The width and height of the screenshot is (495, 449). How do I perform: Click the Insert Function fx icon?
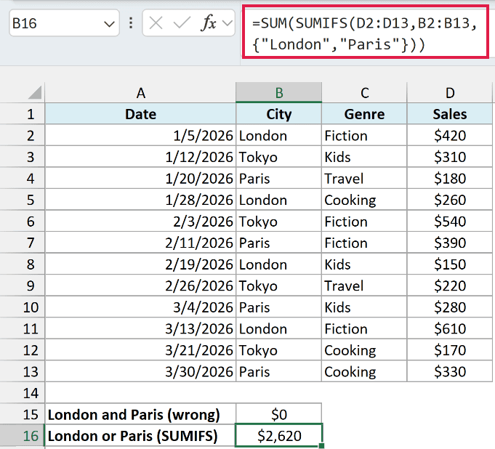point(209,23)
